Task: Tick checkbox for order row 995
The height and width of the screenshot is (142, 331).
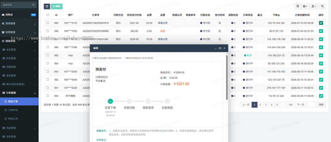Action: (x=48, y=55)
